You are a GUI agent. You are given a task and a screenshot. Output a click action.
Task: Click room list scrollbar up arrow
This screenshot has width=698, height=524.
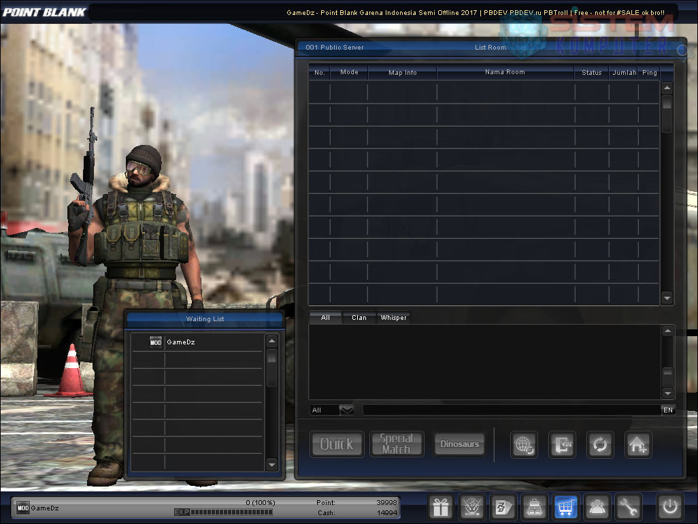667,88
